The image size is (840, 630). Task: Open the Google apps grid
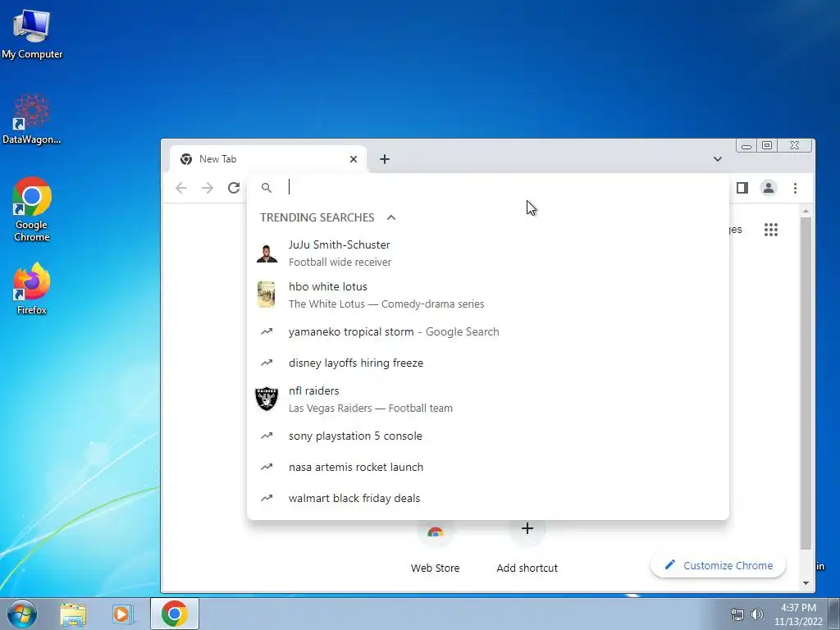771,230
